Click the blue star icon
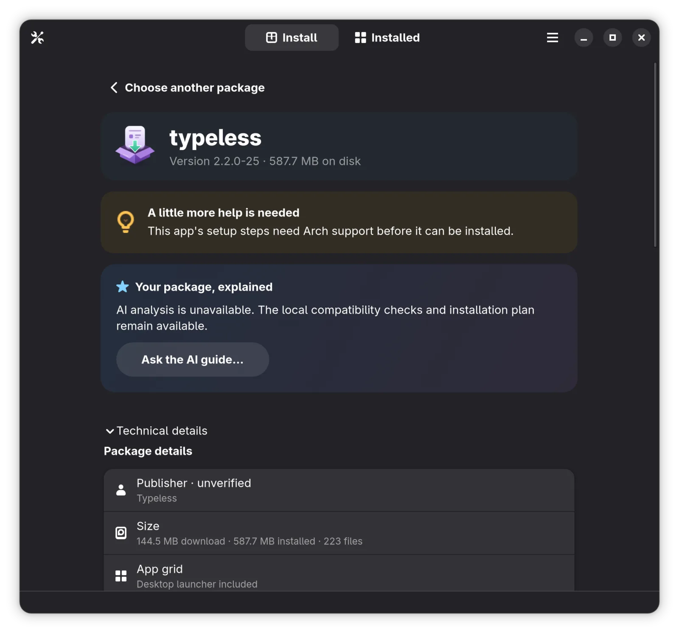 pos(123,287)
